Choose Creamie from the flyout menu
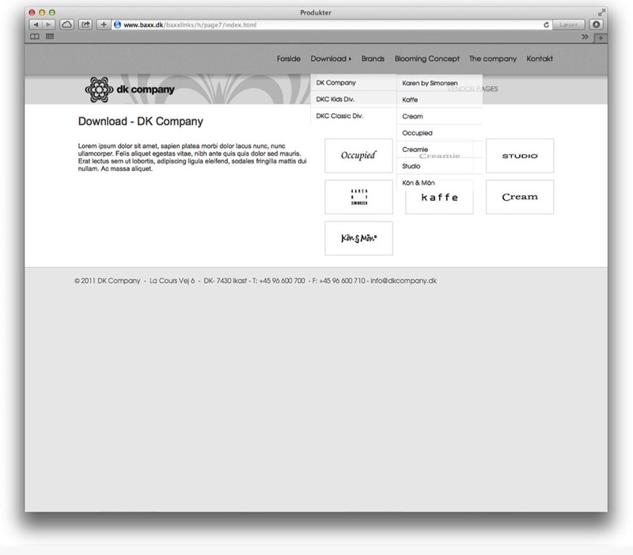 [x=440, y=149]
